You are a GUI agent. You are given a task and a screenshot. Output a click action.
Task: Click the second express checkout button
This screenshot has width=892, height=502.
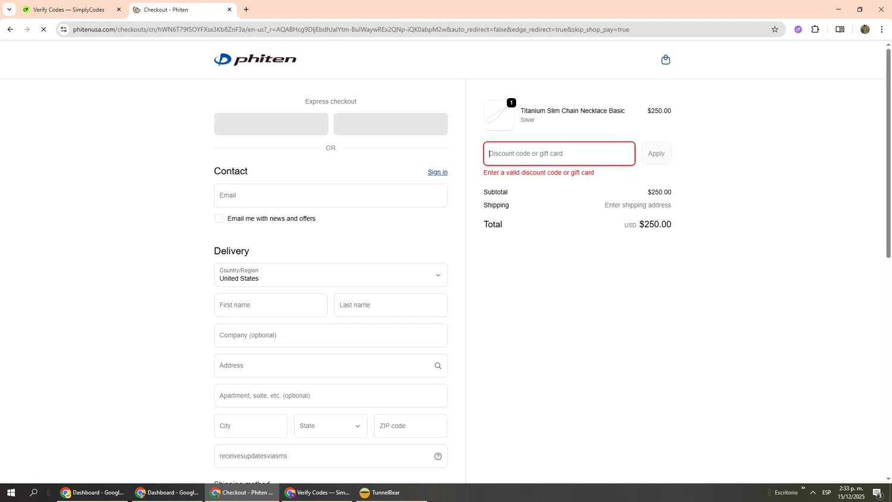point(391,124)
